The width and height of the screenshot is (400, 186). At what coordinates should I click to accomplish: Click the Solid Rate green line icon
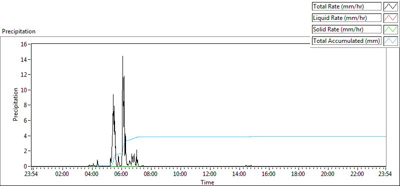coord(390,29)
